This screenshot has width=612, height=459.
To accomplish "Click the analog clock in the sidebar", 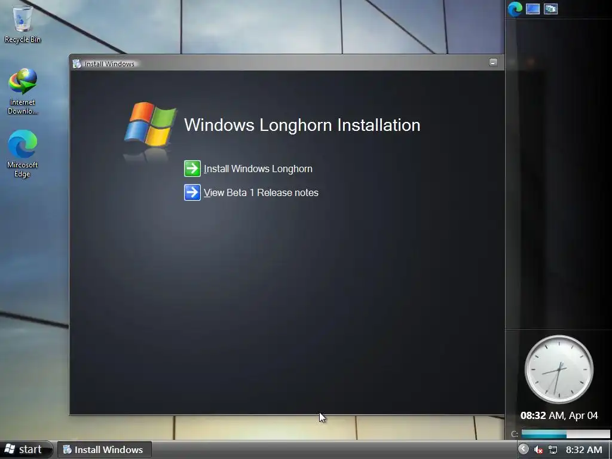I will click(559, 369).
